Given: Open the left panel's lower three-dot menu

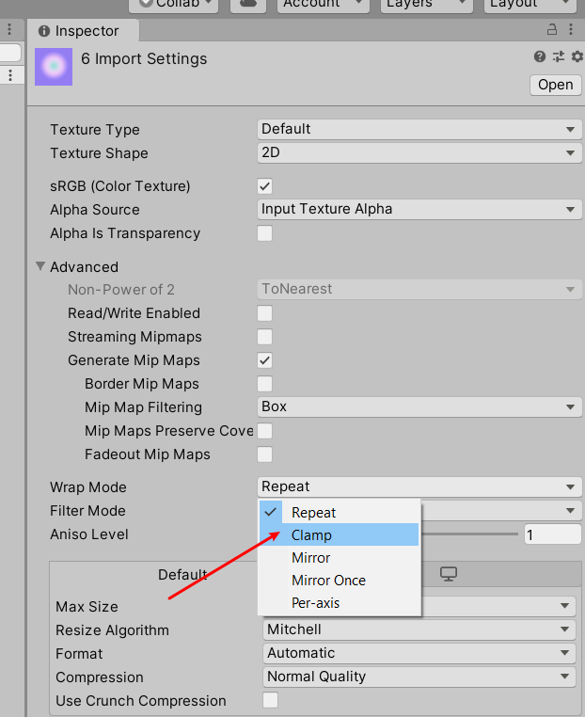Looking at the screenshot, I should coord(10,75).
